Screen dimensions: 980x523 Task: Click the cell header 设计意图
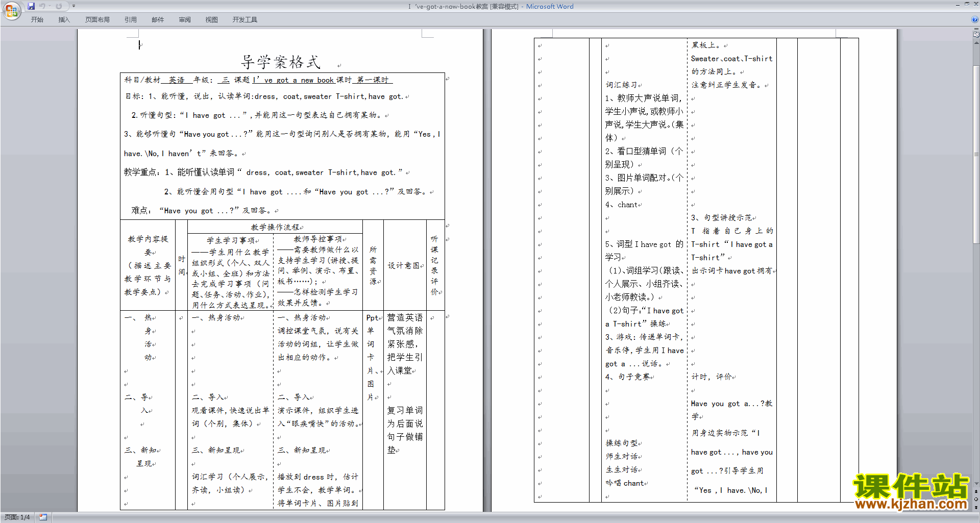click(x=404, y=265)
